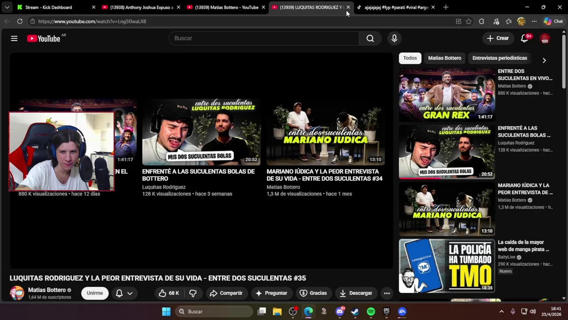
Task: Open Epic Games Launcher from taskbar
Action: click(387, 312)
